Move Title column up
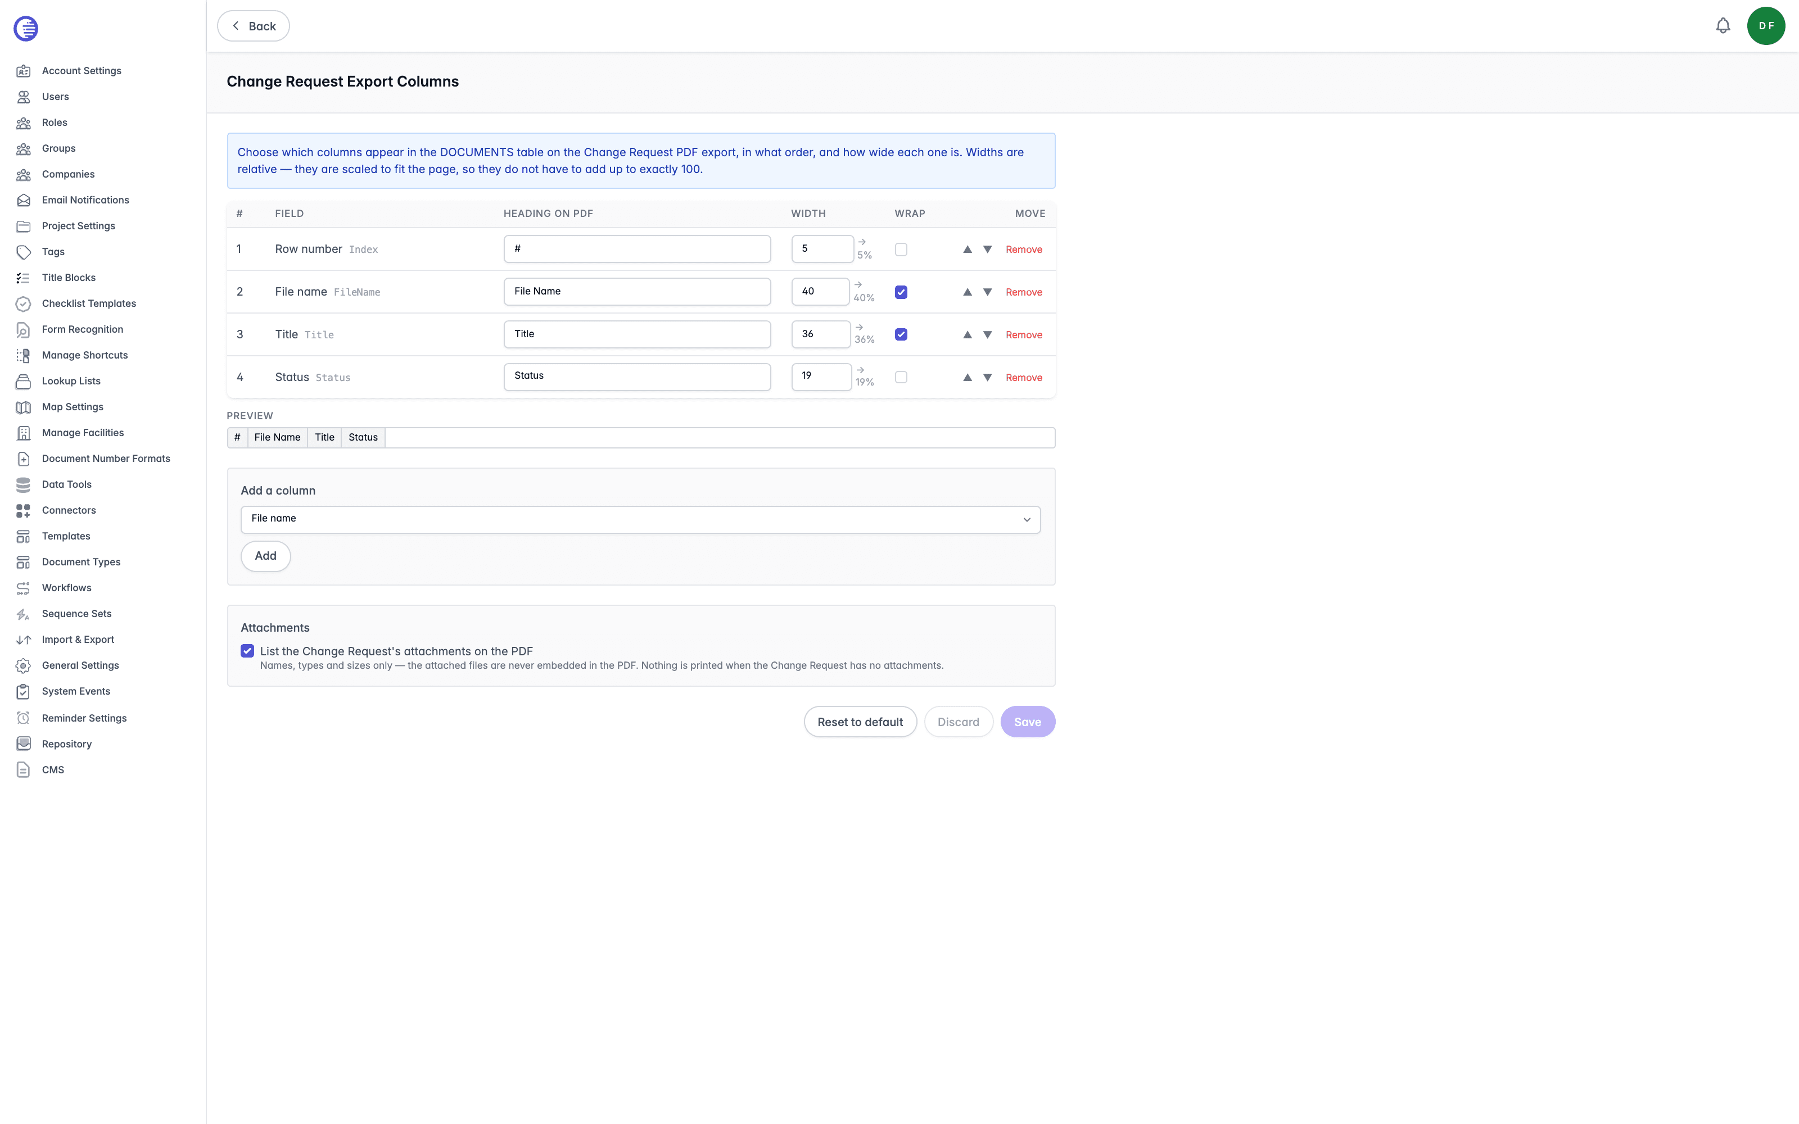Image resolution: width=1799 pixels, height=1124 pixels. [x=967, y=336]
